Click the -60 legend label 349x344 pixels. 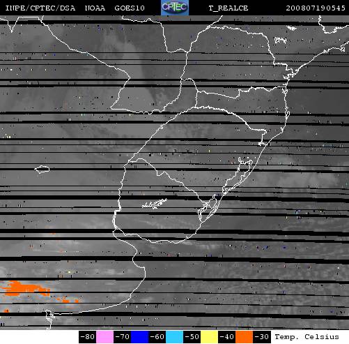coord(157,337)
